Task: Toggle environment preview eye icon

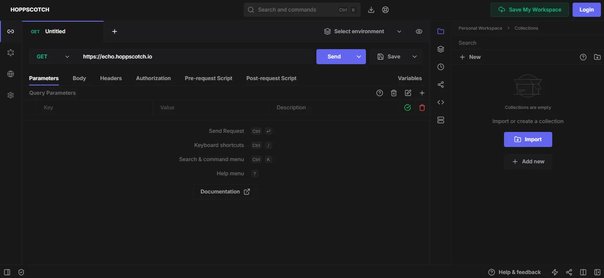Action: (419, 31)
